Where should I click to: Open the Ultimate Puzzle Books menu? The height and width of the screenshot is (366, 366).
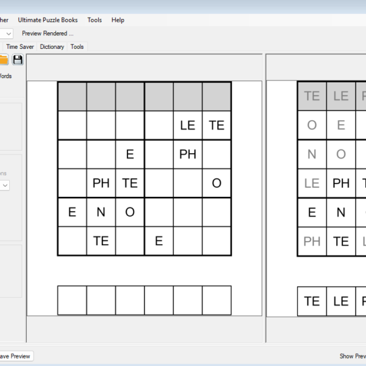pyautogui.click(x=48, y=20)
